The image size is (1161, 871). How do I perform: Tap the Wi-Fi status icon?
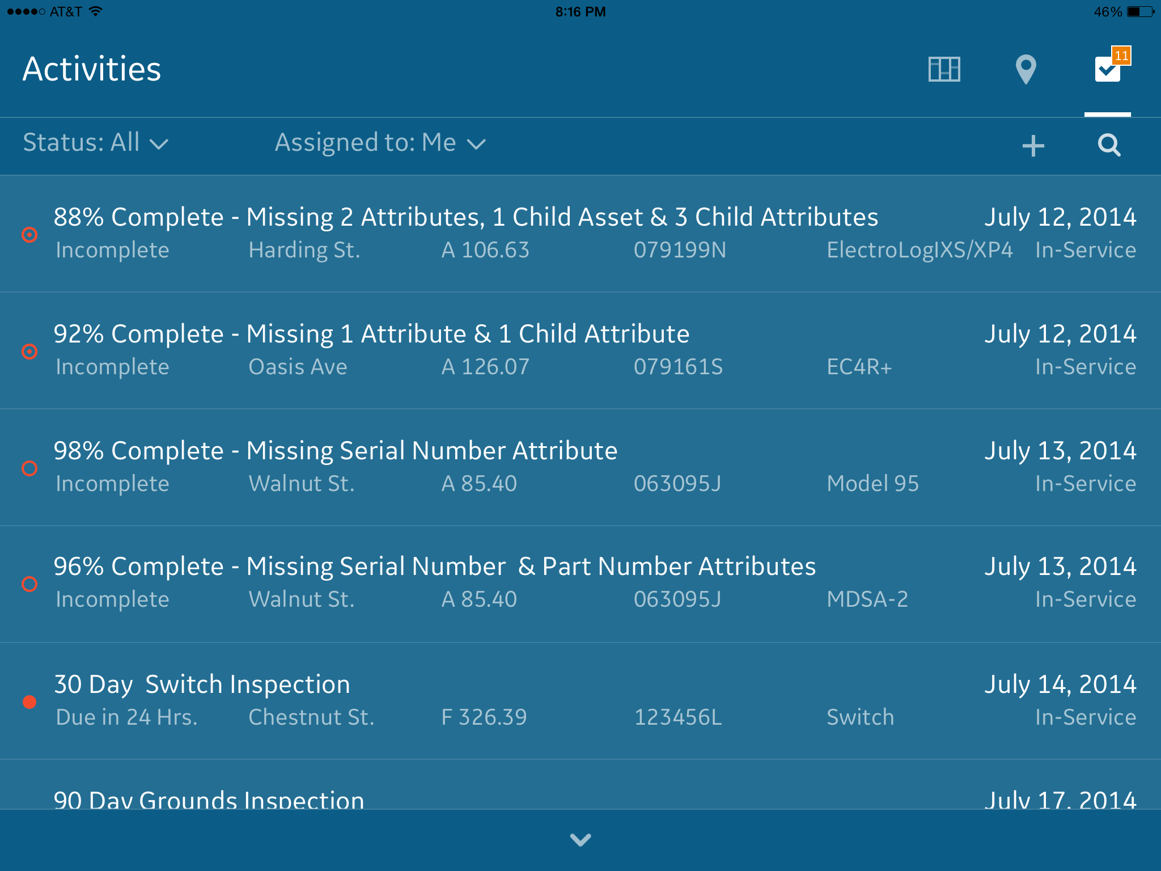click(x=96, y=11)
